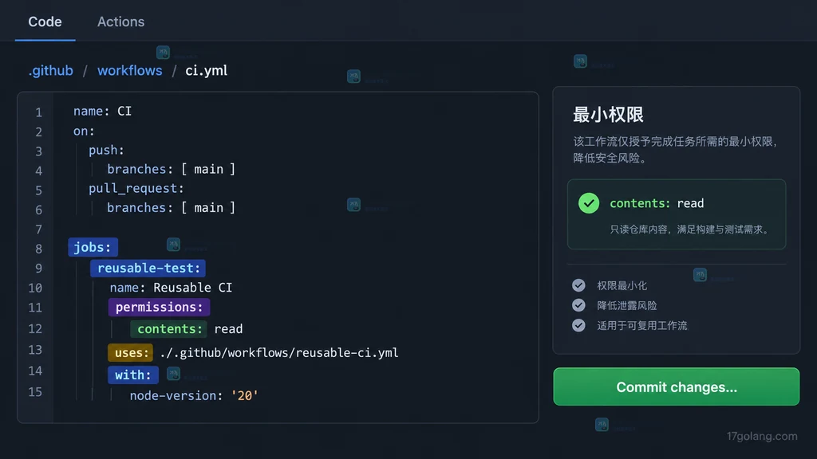This screenshot has height=459, width=817.
Task: Open the Actions tab
Action: [x=121, y=22]
